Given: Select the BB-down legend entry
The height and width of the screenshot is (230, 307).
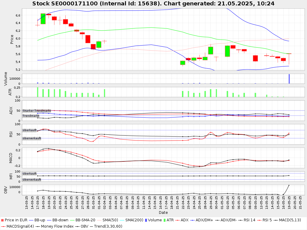Looking at the screenshot, I should coord(58,220).
